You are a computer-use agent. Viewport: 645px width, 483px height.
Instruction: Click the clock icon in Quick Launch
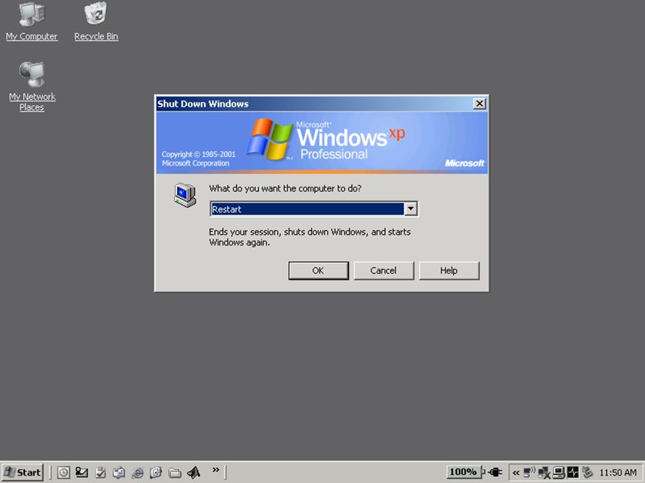tap(63, 472)
